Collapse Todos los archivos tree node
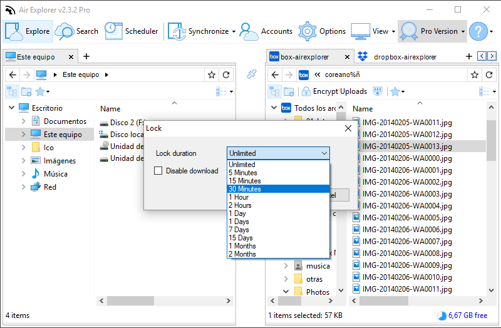501x328 pixels. 274,108
